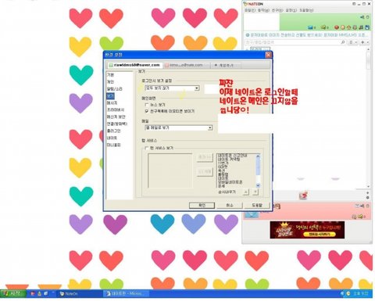
Task: Click the home icon in NateOn's green header
Action: (348, 27)
